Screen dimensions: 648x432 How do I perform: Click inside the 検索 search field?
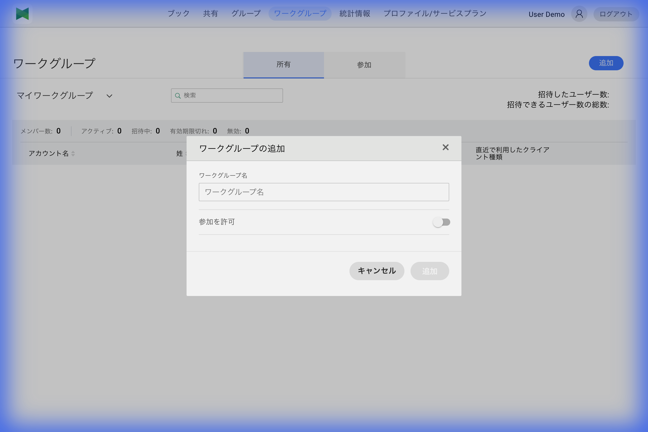coord(226,95)
